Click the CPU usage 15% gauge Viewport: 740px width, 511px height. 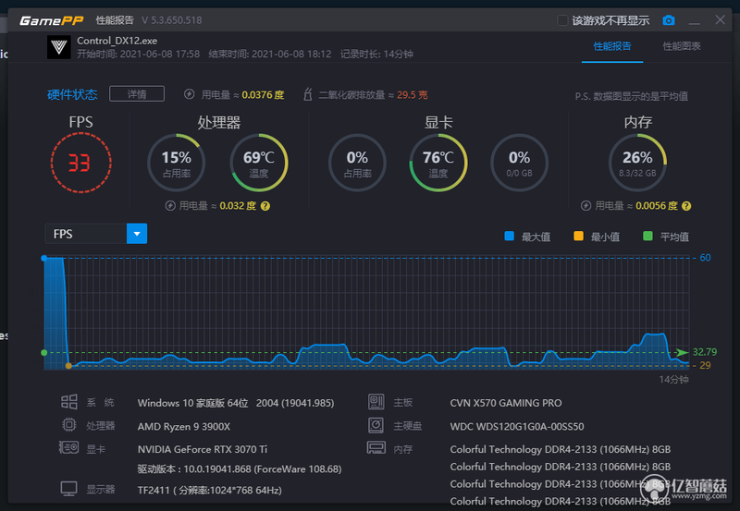click(x=177, y=163)
